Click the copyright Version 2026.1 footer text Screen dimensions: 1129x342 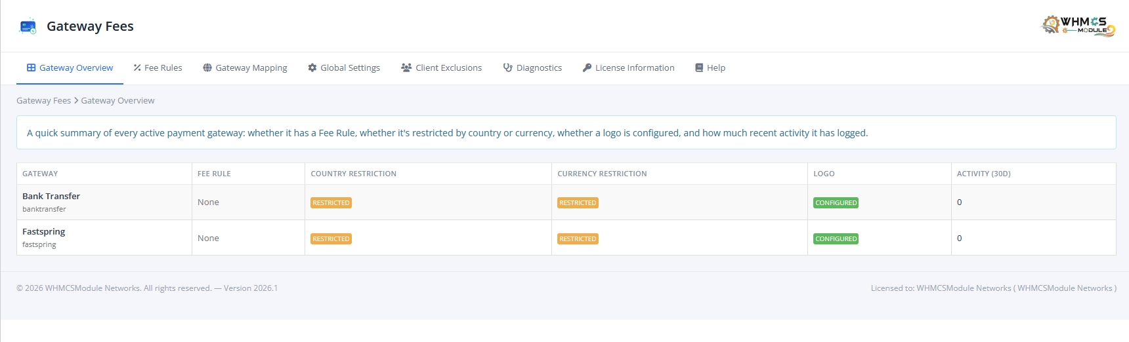click(147, 288)
